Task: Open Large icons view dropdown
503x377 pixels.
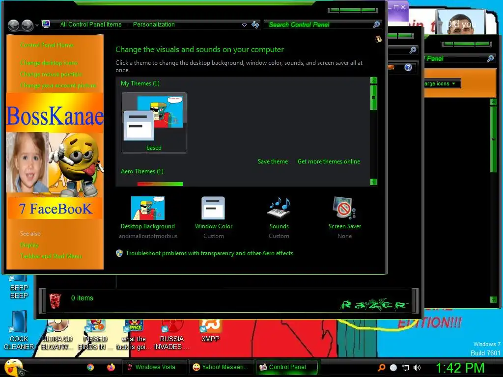Action: coord(442,83)
